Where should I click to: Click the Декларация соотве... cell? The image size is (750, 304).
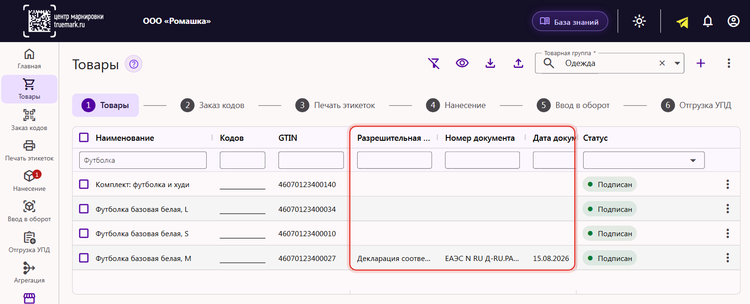394,258
